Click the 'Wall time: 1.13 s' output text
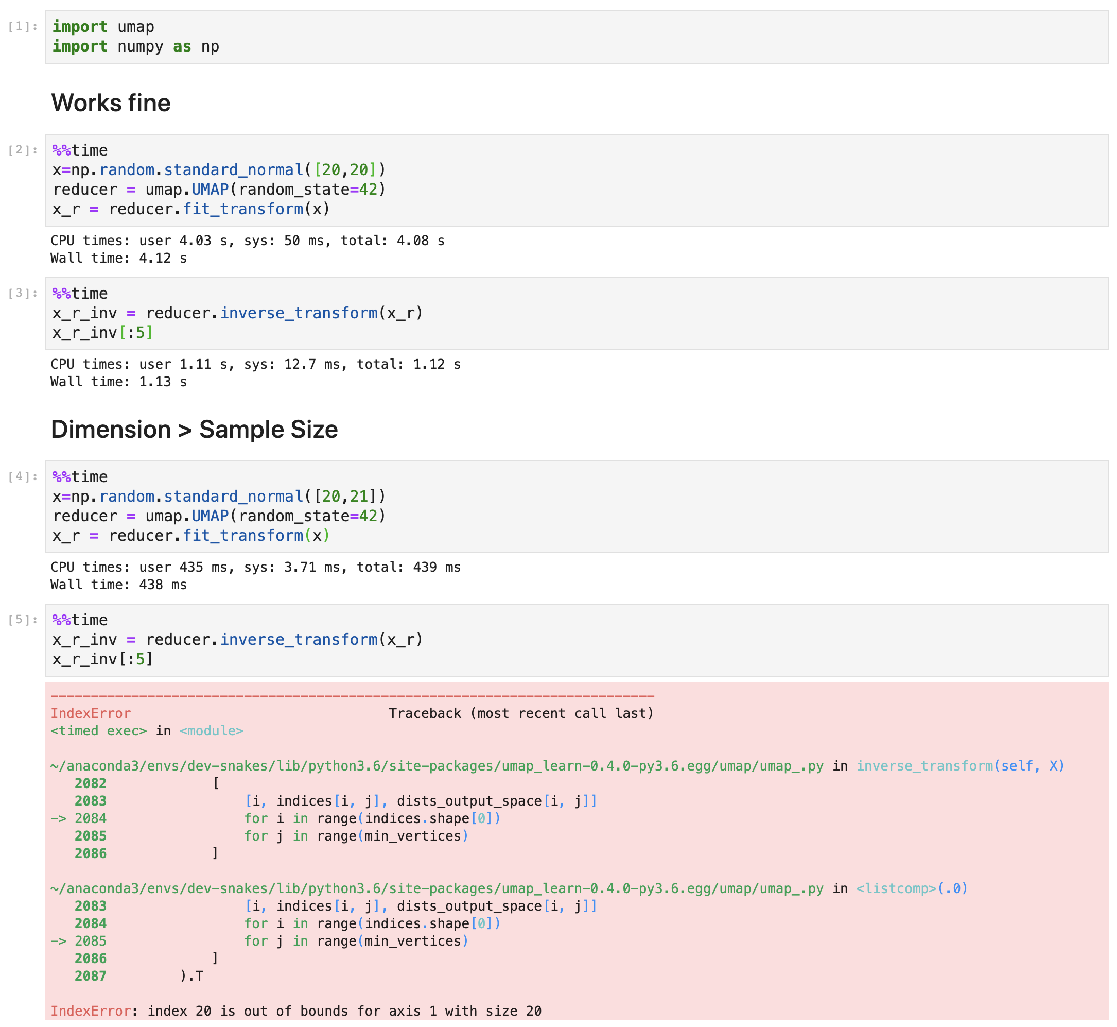 (118, 381)
